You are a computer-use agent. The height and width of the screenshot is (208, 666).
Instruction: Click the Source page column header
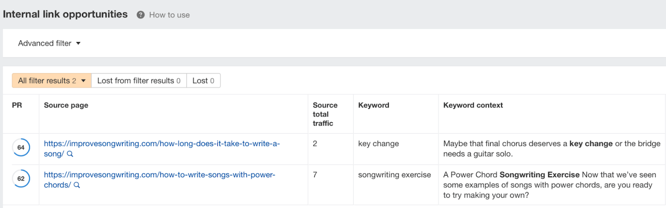pos(66,105)
